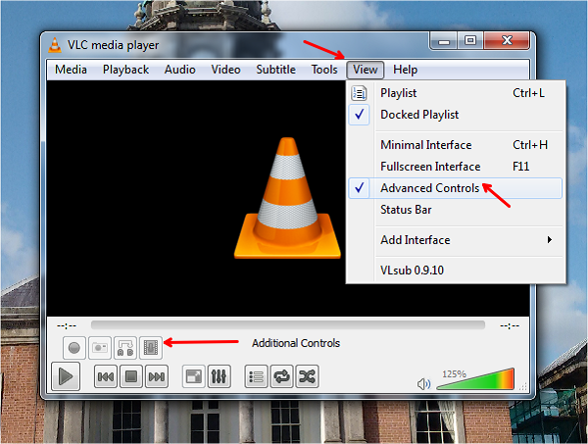Open the Subtitle menu
Viewport: 588px width, 444px height.
coord(275,70)
